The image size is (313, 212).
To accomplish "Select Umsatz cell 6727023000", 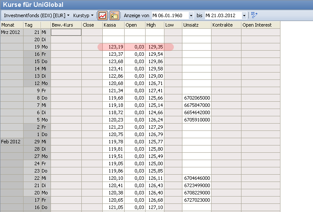I will 196,200.
